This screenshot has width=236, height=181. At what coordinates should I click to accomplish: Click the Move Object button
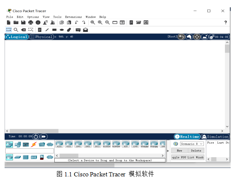(197, 37)
